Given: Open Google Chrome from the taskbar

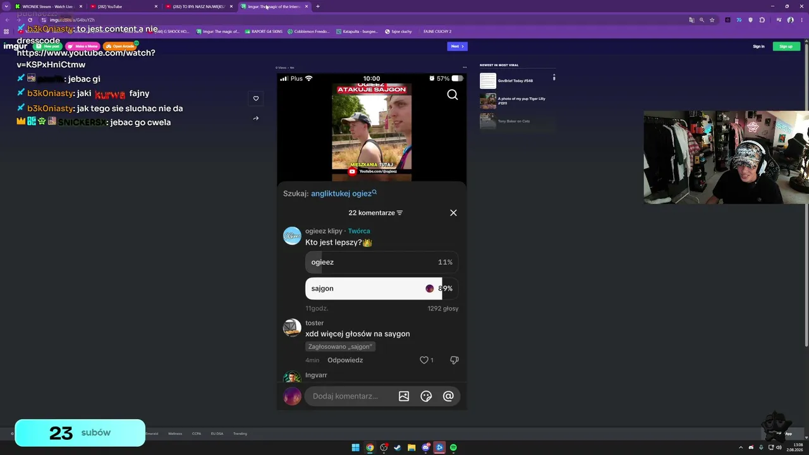Looking at the screenshot, I should coord(370,447).
